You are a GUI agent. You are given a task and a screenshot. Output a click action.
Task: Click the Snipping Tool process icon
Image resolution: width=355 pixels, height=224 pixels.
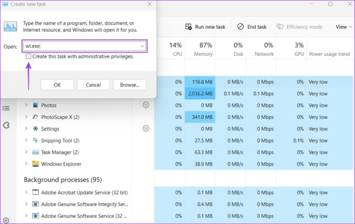(x=35, y=140)
